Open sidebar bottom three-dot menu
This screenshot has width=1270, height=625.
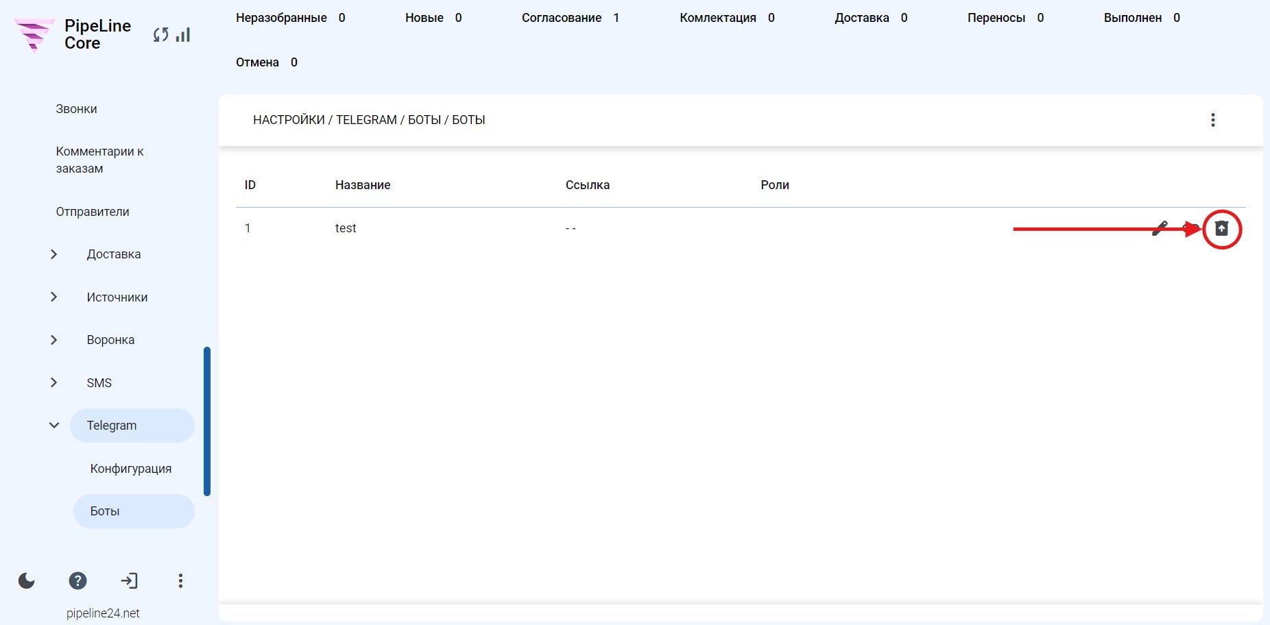(180, 581)
